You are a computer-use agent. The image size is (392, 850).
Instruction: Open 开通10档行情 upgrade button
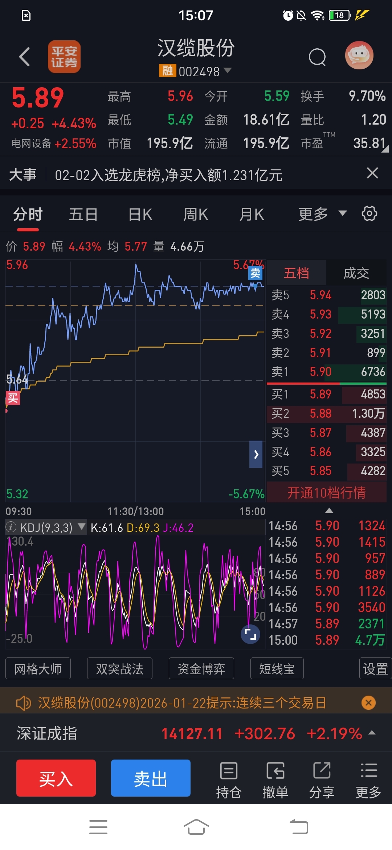coord(327,492)
